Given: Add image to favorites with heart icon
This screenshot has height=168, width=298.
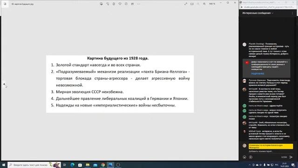Looking at the screenshot, I should pos(120,4).
